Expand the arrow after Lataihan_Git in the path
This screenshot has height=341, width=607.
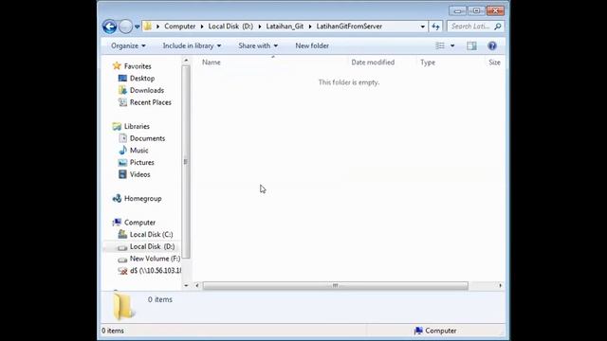point(310,27)
